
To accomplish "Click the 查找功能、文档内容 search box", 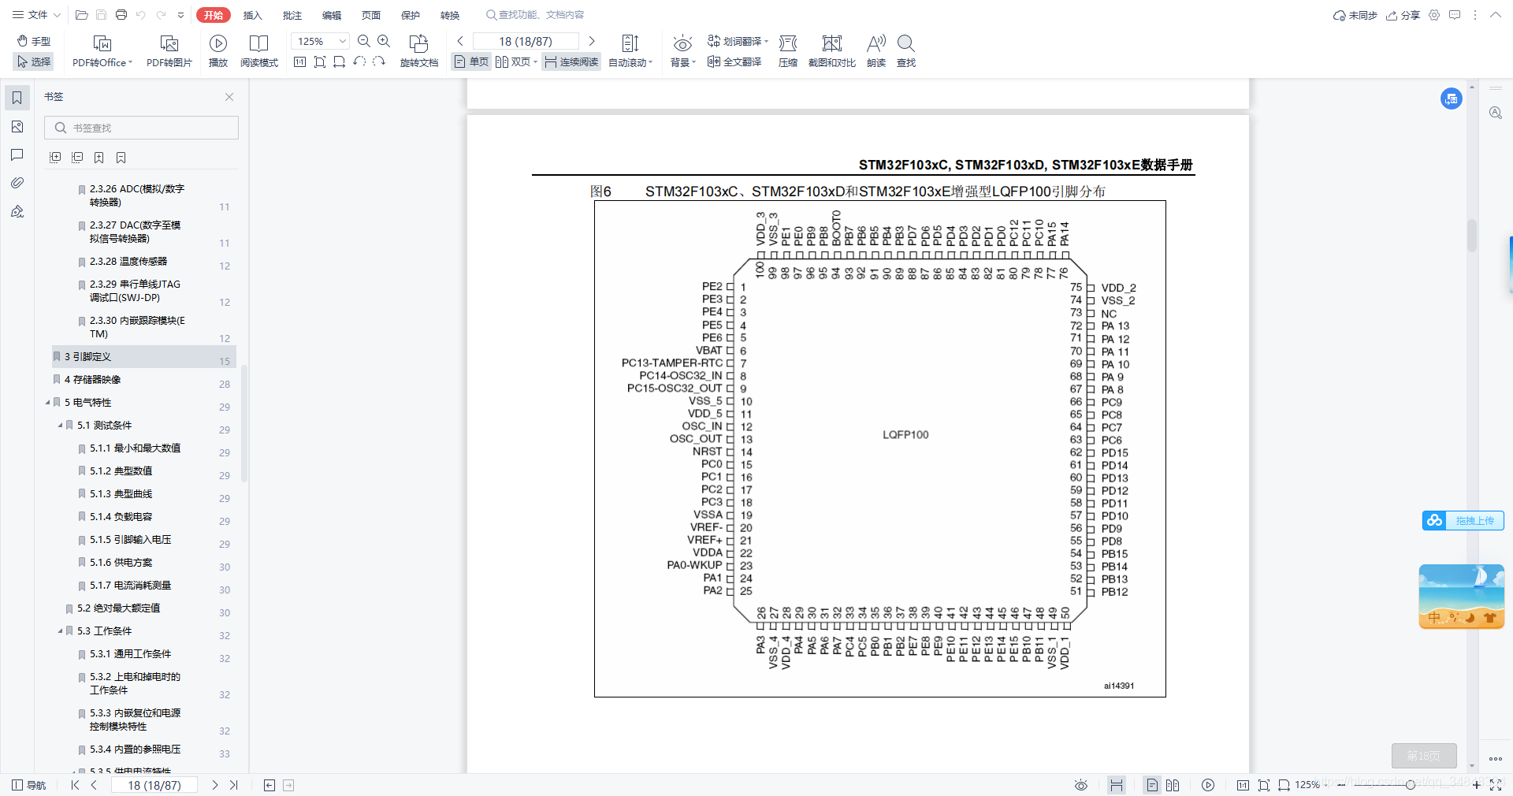I will (536, 15).
